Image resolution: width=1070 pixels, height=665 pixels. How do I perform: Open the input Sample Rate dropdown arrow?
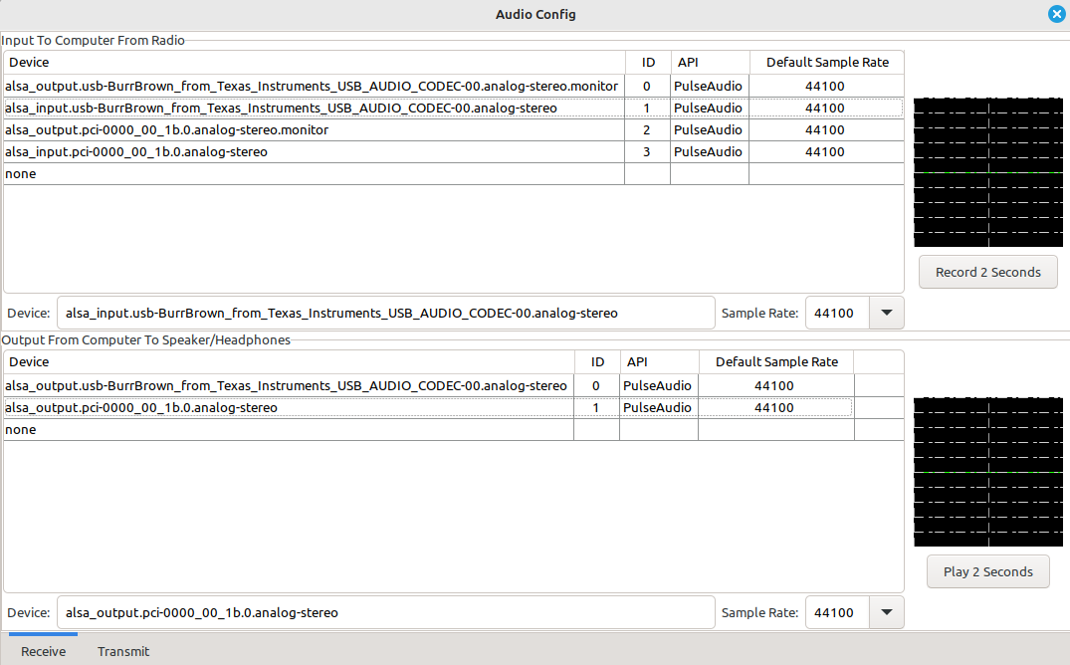coord(886,313)
